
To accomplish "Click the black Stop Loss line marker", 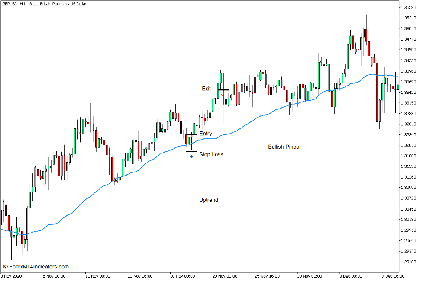I will pyautogui.click(x=191, y=151).
